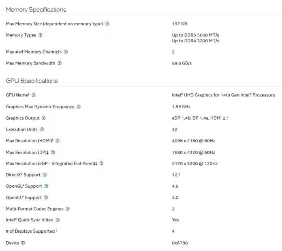
Task: Click question icon beside DirectX Support
Action: coord(45,175)
